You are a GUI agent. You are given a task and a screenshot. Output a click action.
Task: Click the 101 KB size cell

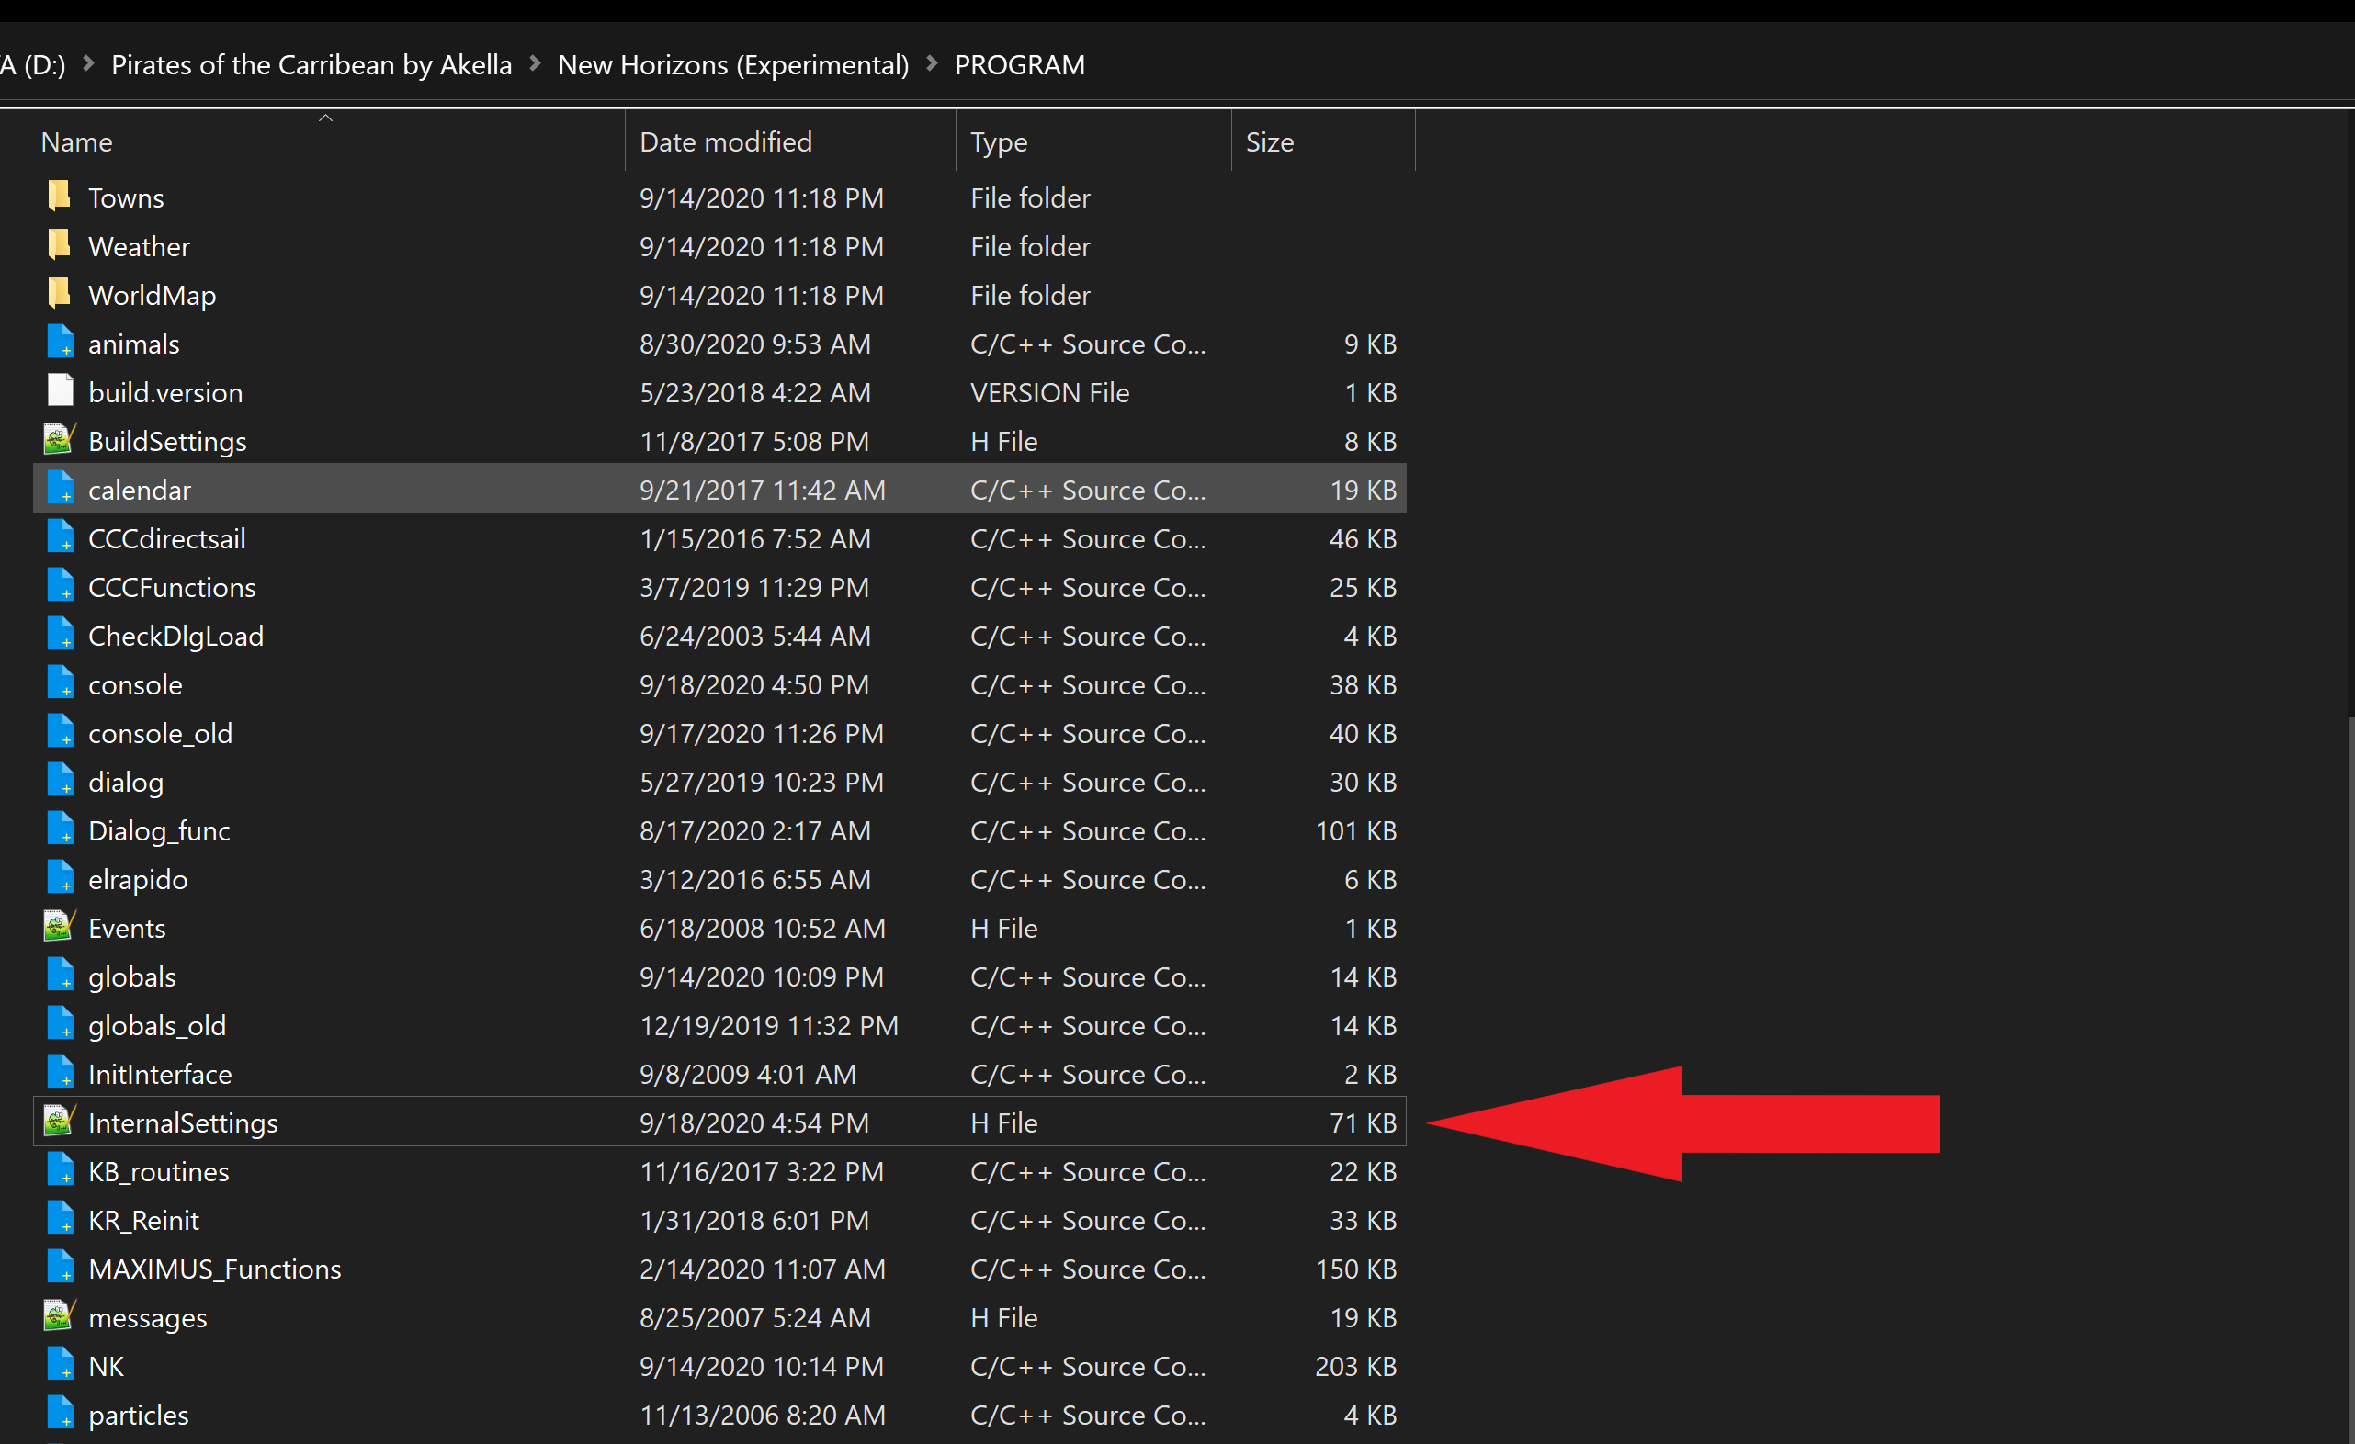[1355, 831]
